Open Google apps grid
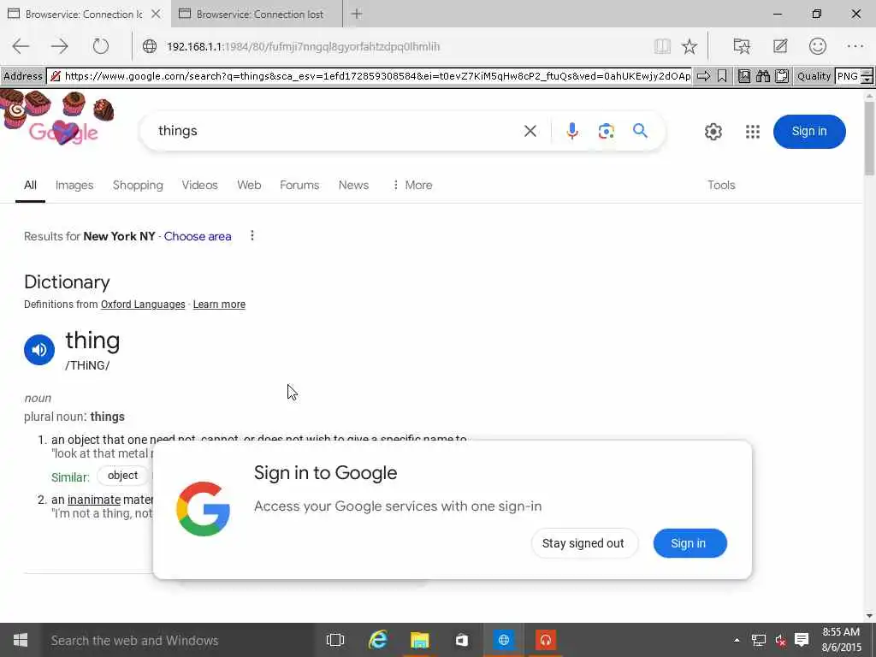The height and width of the screenshot is (657, 876). point(753,131)
